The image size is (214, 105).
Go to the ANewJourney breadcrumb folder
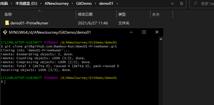click(57, 4)
